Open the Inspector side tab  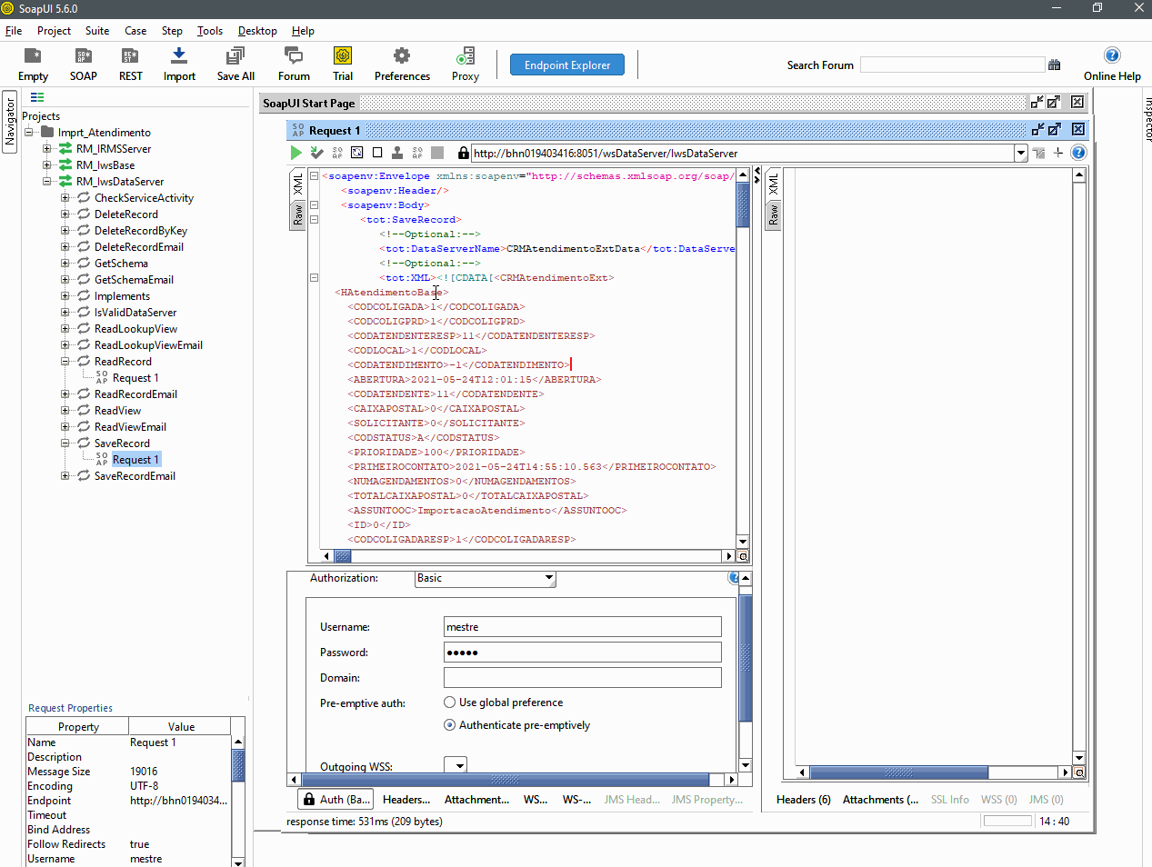(x=1147, y=118)
